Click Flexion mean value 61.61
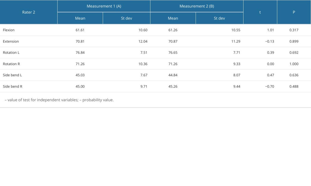This screenshot has width=311, height=186. [x=80, y=30]
